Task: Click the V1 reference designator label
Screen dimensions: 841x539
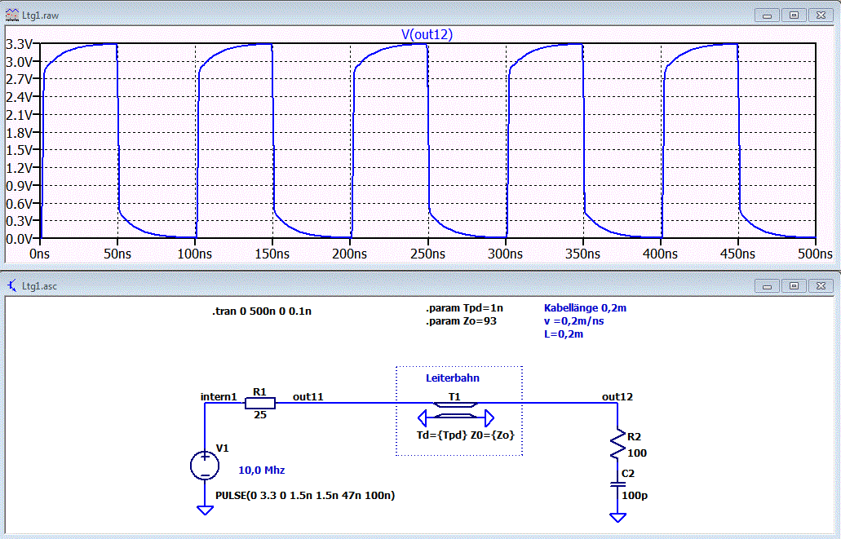Action: click(222, 448)
